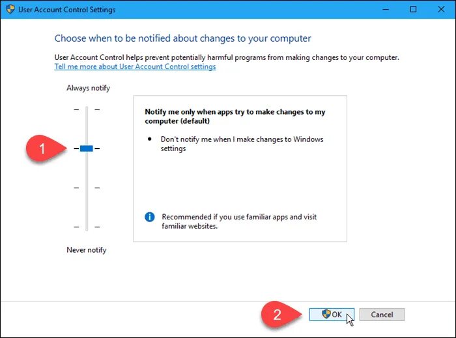Click the UAC shield icon in title bar

(x=10, y=9)
